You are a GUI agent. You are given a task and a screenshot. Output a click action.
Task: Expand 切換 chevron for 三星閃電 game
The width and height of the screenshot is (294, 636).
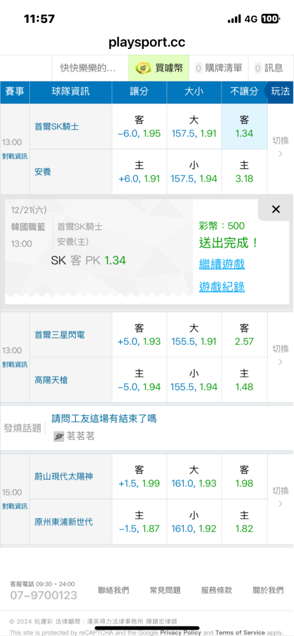point(280,362)
